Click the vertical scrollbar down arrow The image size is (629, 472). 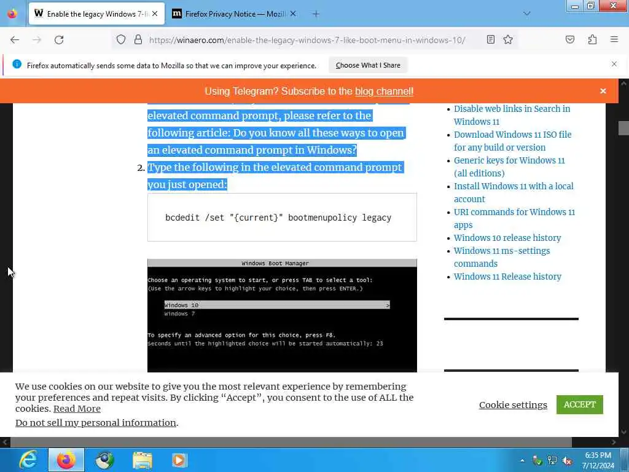(623, 432)
